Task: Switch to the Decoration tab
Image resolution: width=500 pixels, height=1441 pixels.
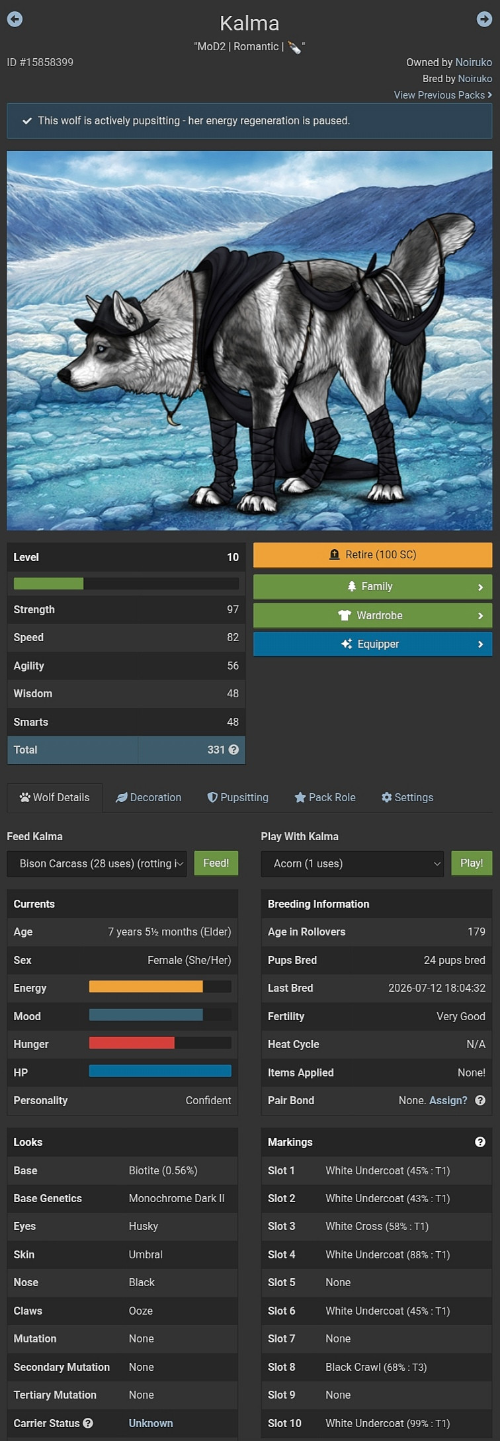Action: (x=149, y=797)
